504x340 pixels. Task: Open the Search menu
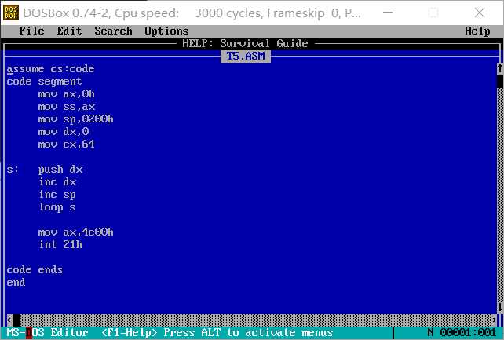pos(113,31)
